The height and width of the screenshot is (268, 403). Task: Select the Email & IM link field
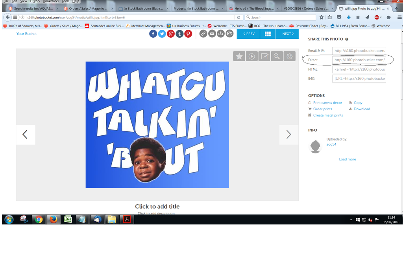tap(359, 51)
